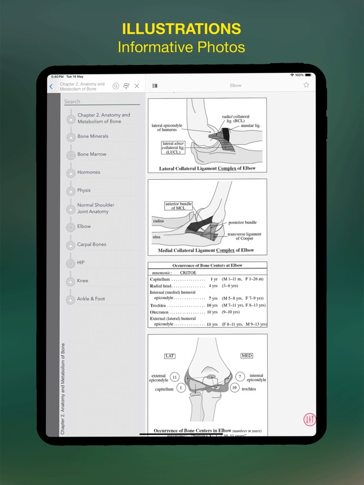
Task: Tap lock icon beside Hormones
Action: tap(71, 173)
